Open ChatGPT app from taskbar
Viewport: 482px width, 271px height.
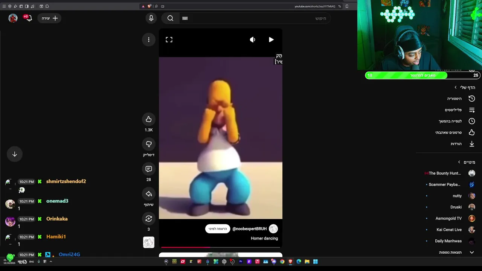point(224,262)
